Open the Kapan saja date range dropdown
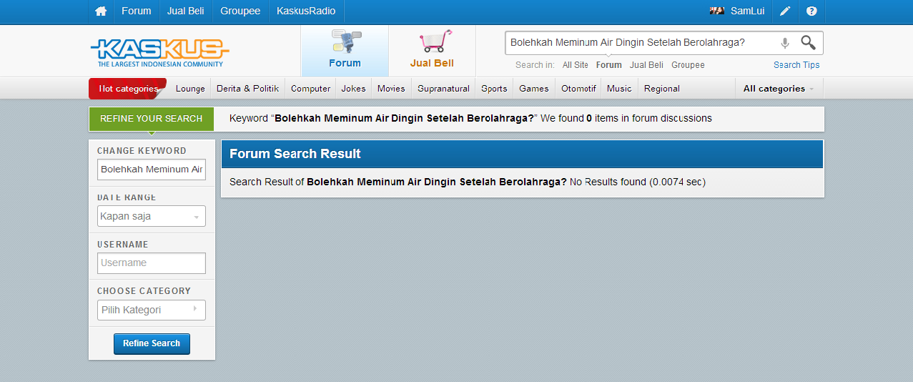 [152, 216]
